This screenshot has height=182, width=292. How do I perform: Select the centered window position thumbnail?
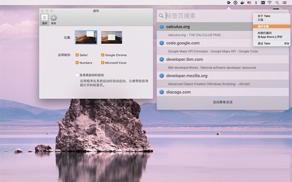coord(111,37)
